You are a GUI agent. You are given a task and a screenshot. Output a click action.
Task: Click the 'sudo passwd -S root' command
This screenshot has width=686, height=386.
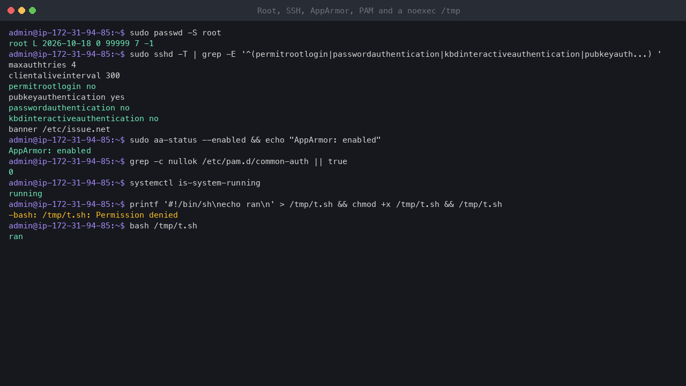(x=175, y=33)
